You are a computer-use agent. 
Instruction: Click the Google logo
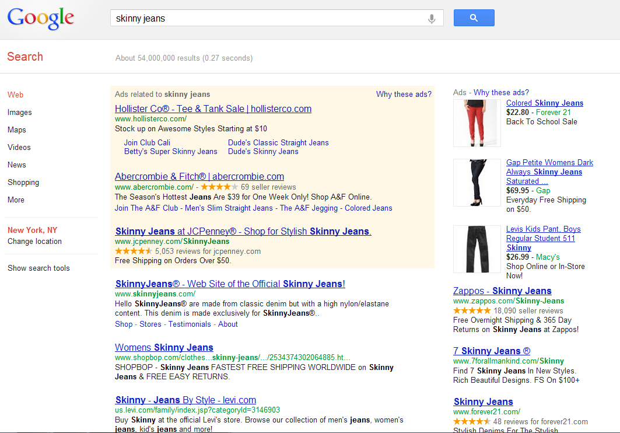click(41, 18)
